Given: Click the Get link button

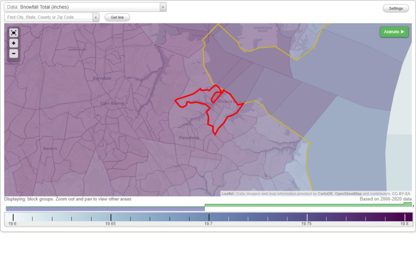Looking at the screenshot, I should pos(118,18).
